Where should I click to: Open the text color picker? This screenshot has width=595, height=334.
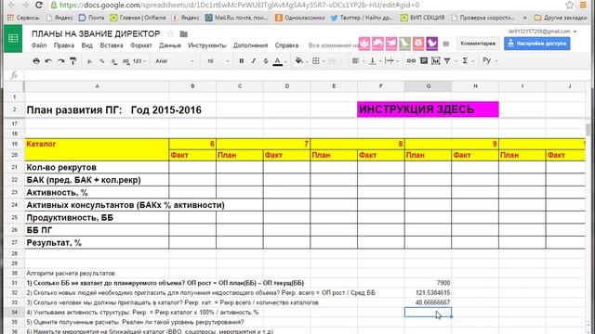tap(278, 61)
